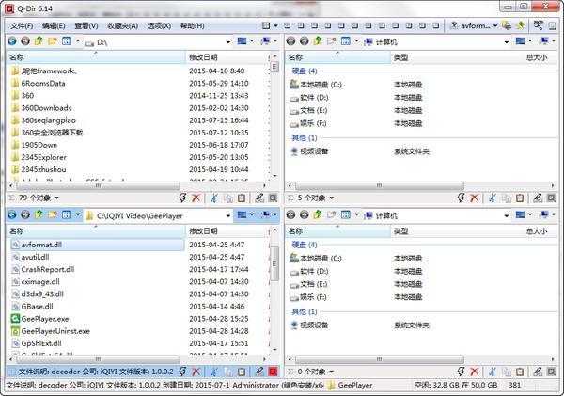This screenshot has height=396, width=564.
Task: Select 视频设备 in bottom-right pane
Action: click(314, 325)
